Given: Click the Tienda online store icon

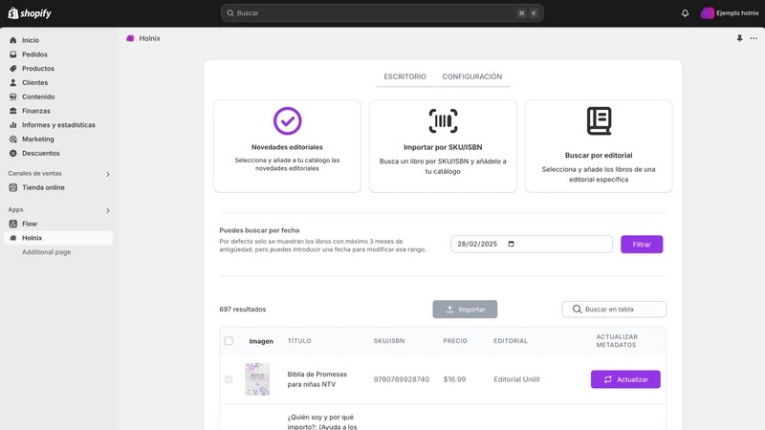Looking at the screenshot, I should pyautogui.click(x=13, y=187).
